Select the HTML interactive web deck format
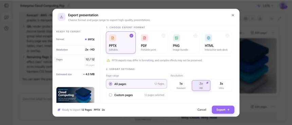The width and height of the screenshot is (292, 125). point(217,43)
